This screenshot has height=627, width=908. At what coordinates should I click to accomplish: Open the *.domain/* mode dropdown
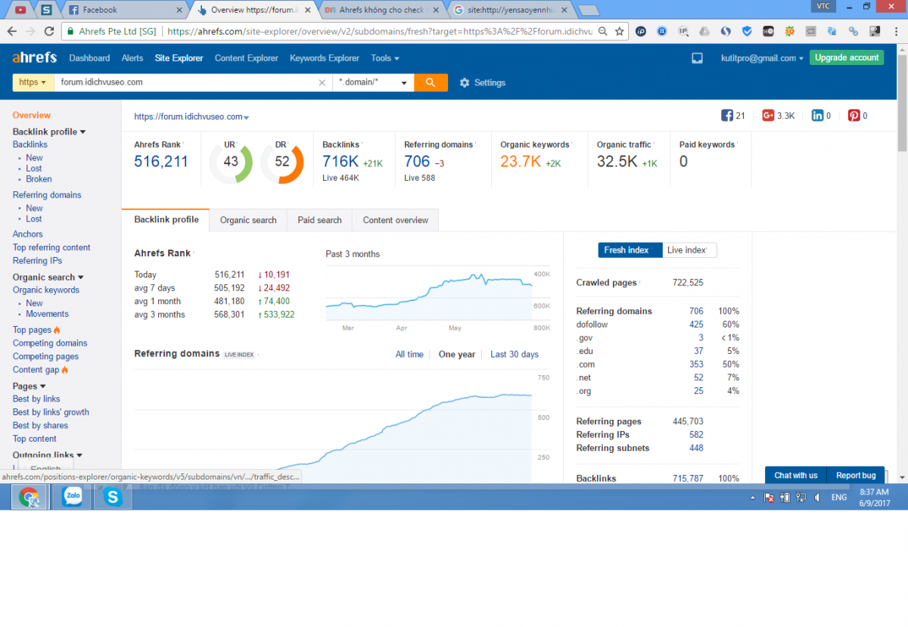373,82
